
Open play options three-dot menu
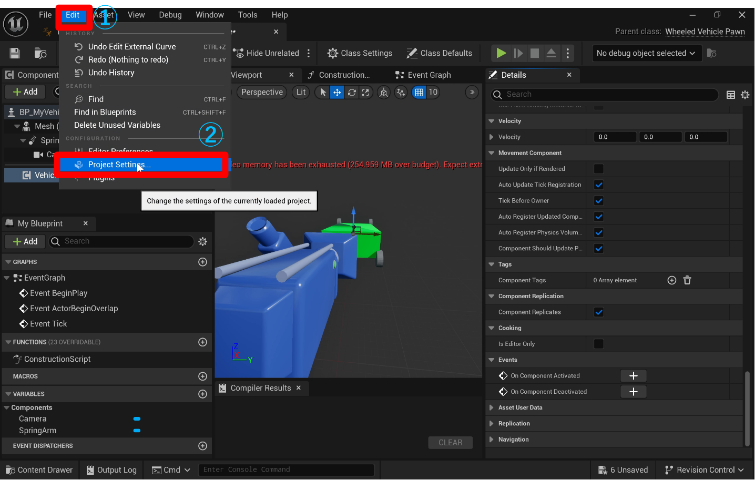pyautogui.click(x=568, y=53)
